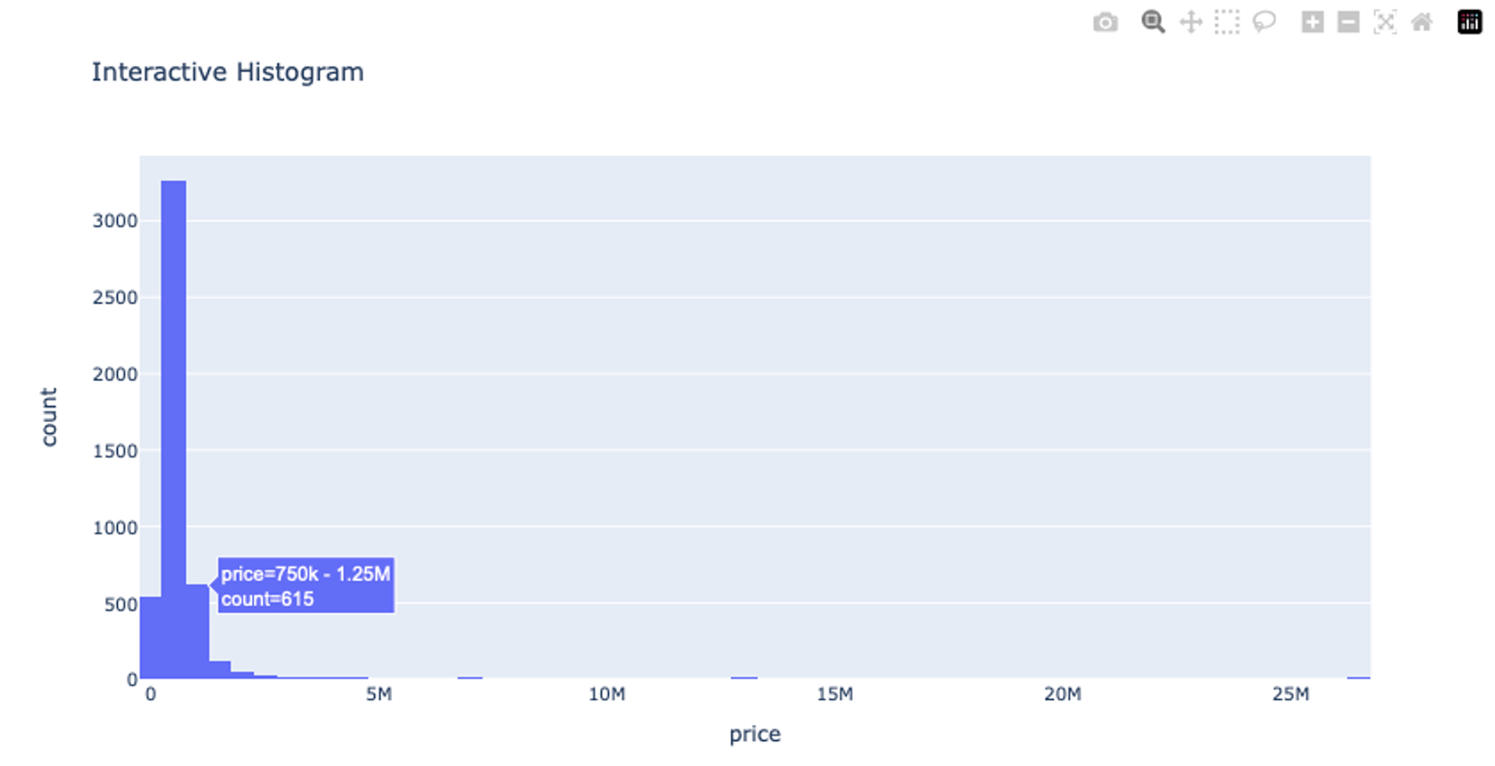This screenshot has width=1495, height=766.
Task: Autoscale the chart axes
Action: click(1385, 23)
